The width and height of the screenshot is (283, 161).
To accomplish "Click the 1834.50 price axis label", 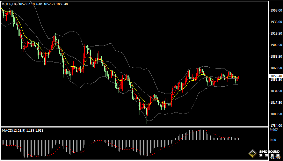I will (276, 91).
